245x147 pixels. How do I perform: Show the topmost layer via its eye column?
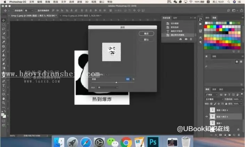(206, 110)
